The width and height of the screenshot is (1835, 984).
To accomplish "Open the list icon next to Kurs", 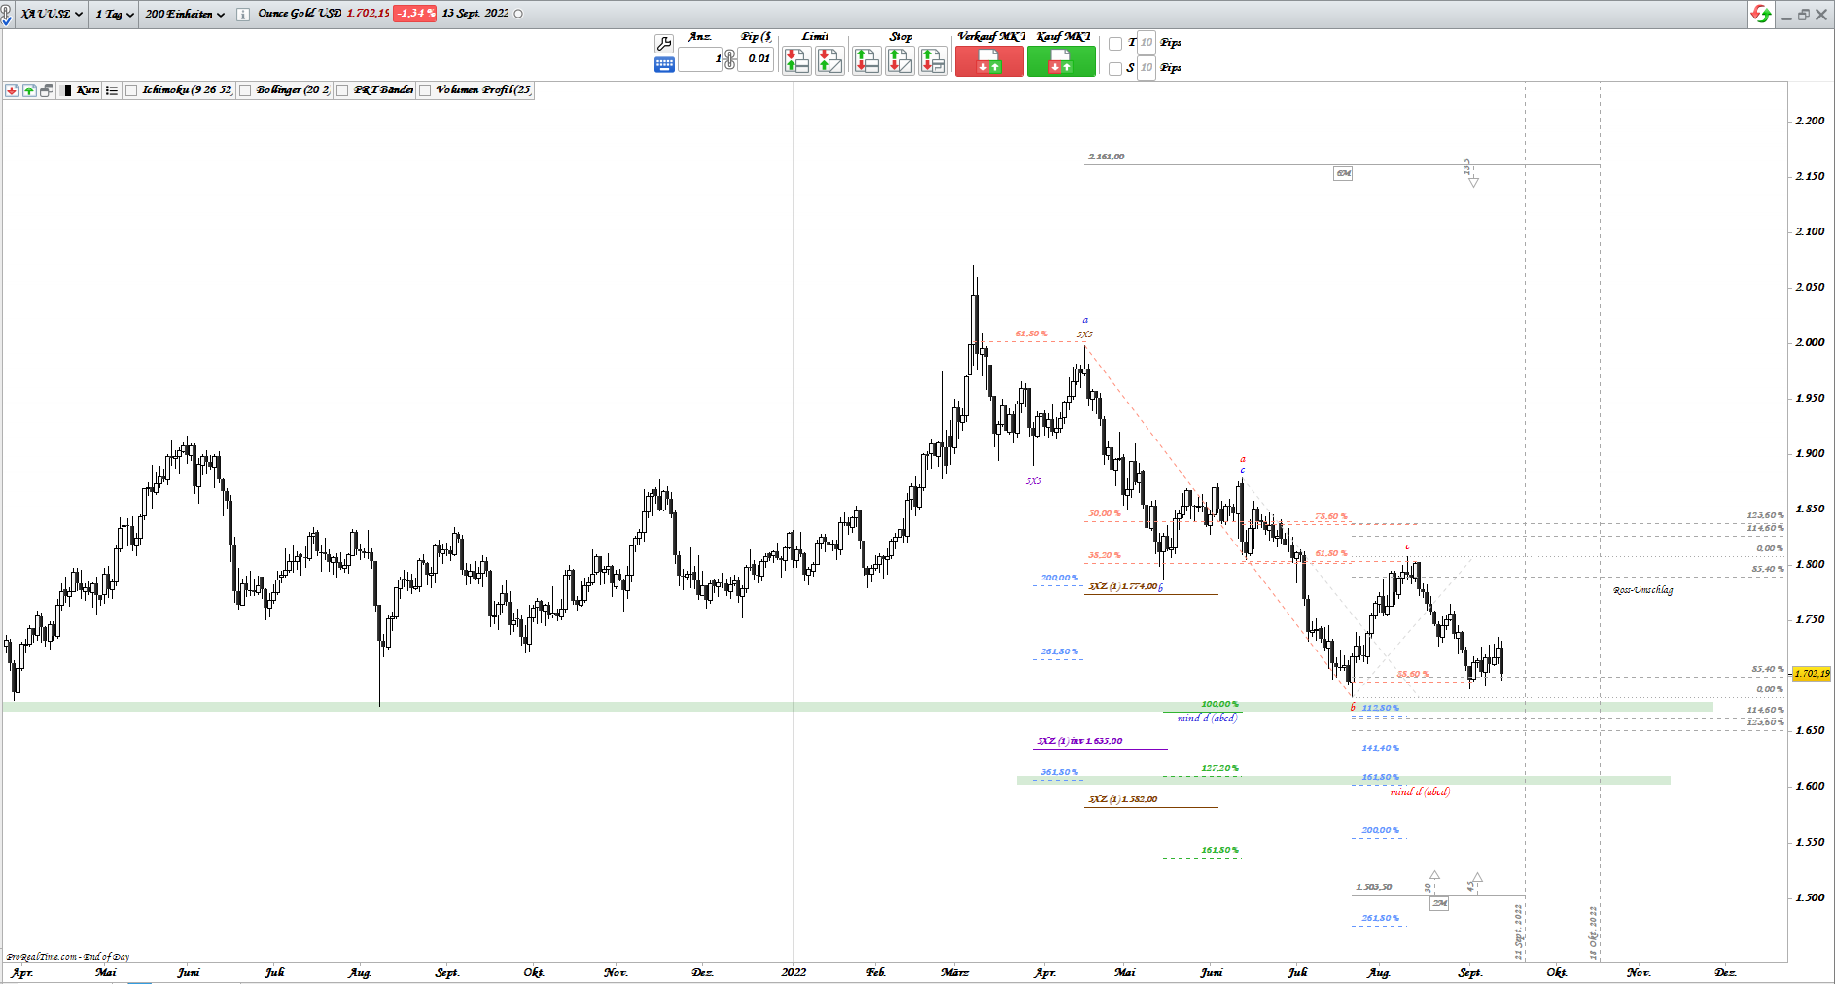I will [x=112, y=90].
